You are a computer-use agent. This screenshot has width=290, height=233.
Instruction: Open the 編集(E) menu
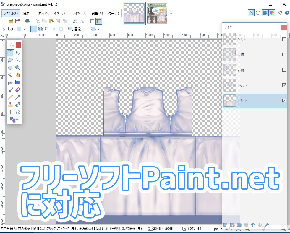pyautogui.click(x=28, y=13)
